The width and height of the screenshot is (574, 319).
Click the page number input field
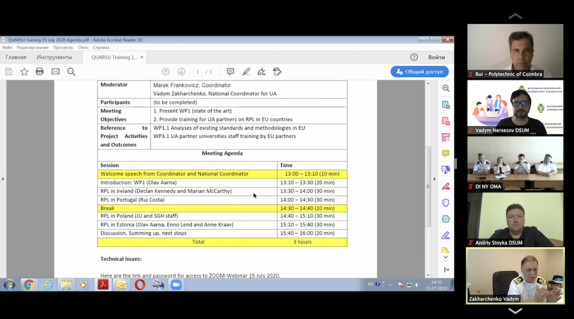point(198,72)
